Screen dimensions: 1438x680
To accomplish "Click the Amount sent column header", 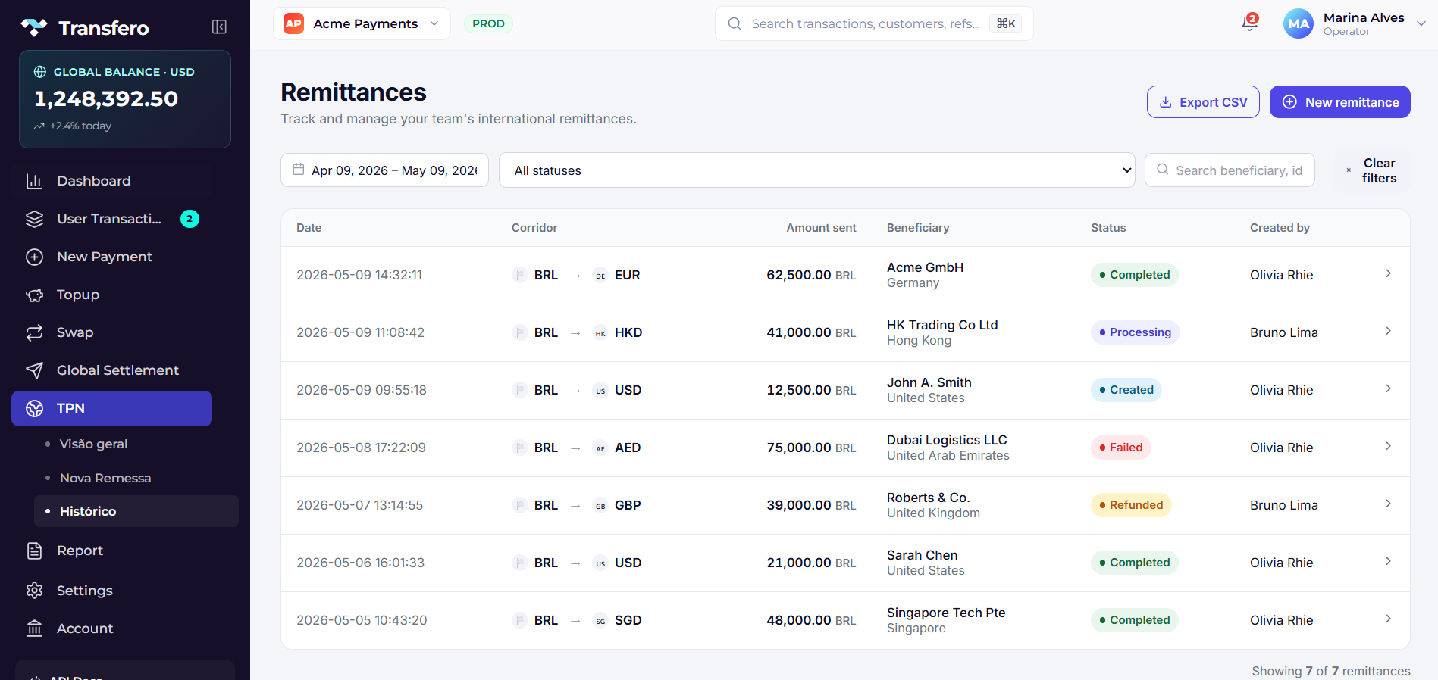I will point(821,228).
